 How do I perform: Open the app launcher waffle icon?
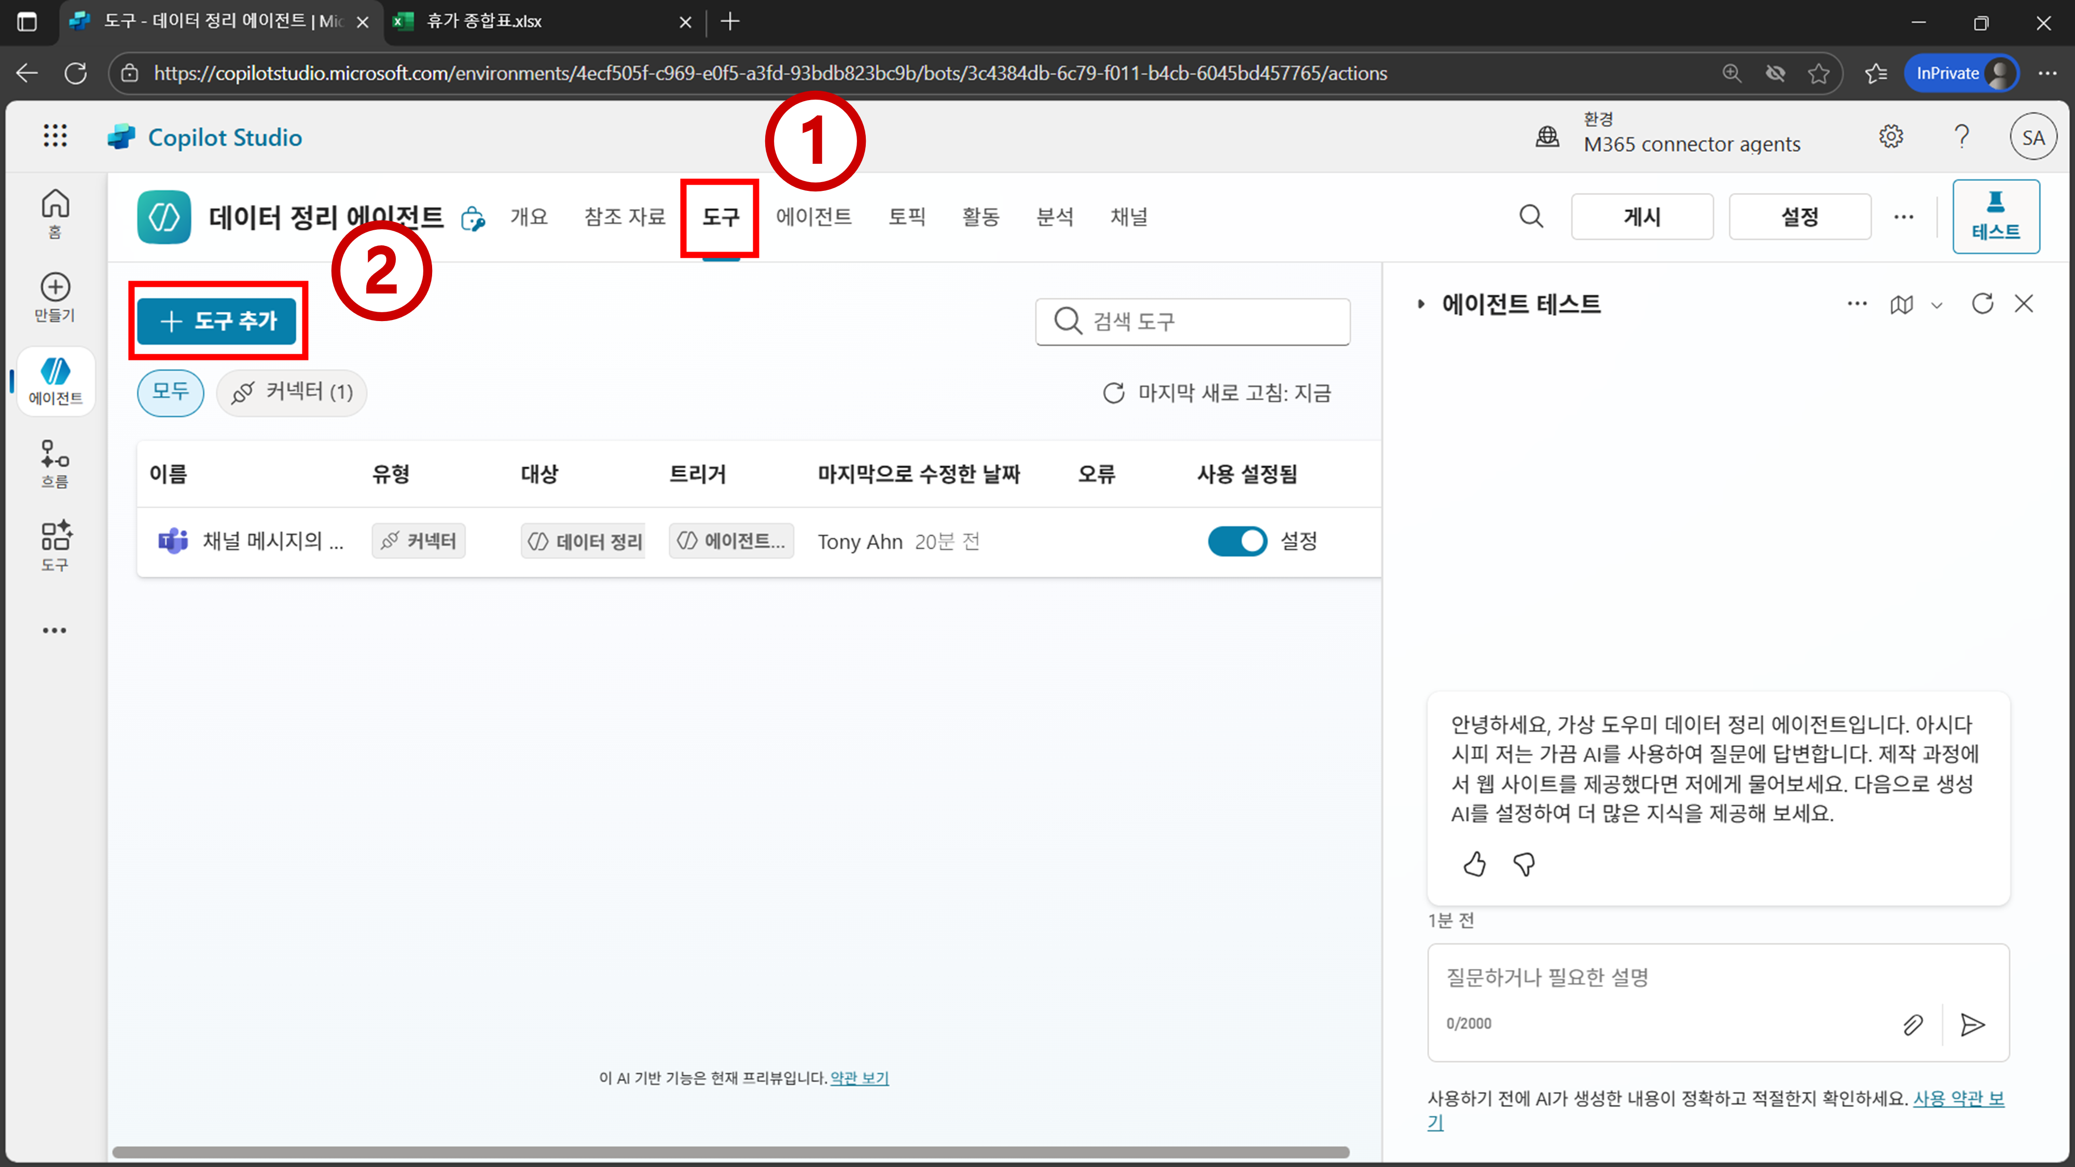coord(55,136)
